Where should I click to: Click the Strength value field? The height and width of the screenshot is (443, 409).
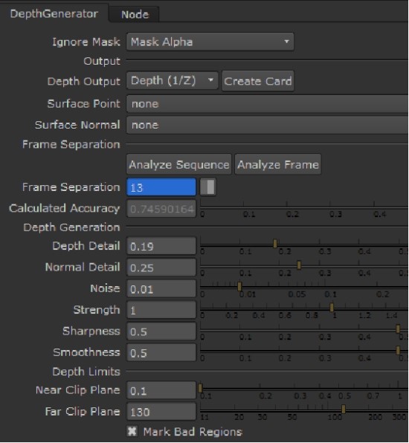click(x=161, y=310)
